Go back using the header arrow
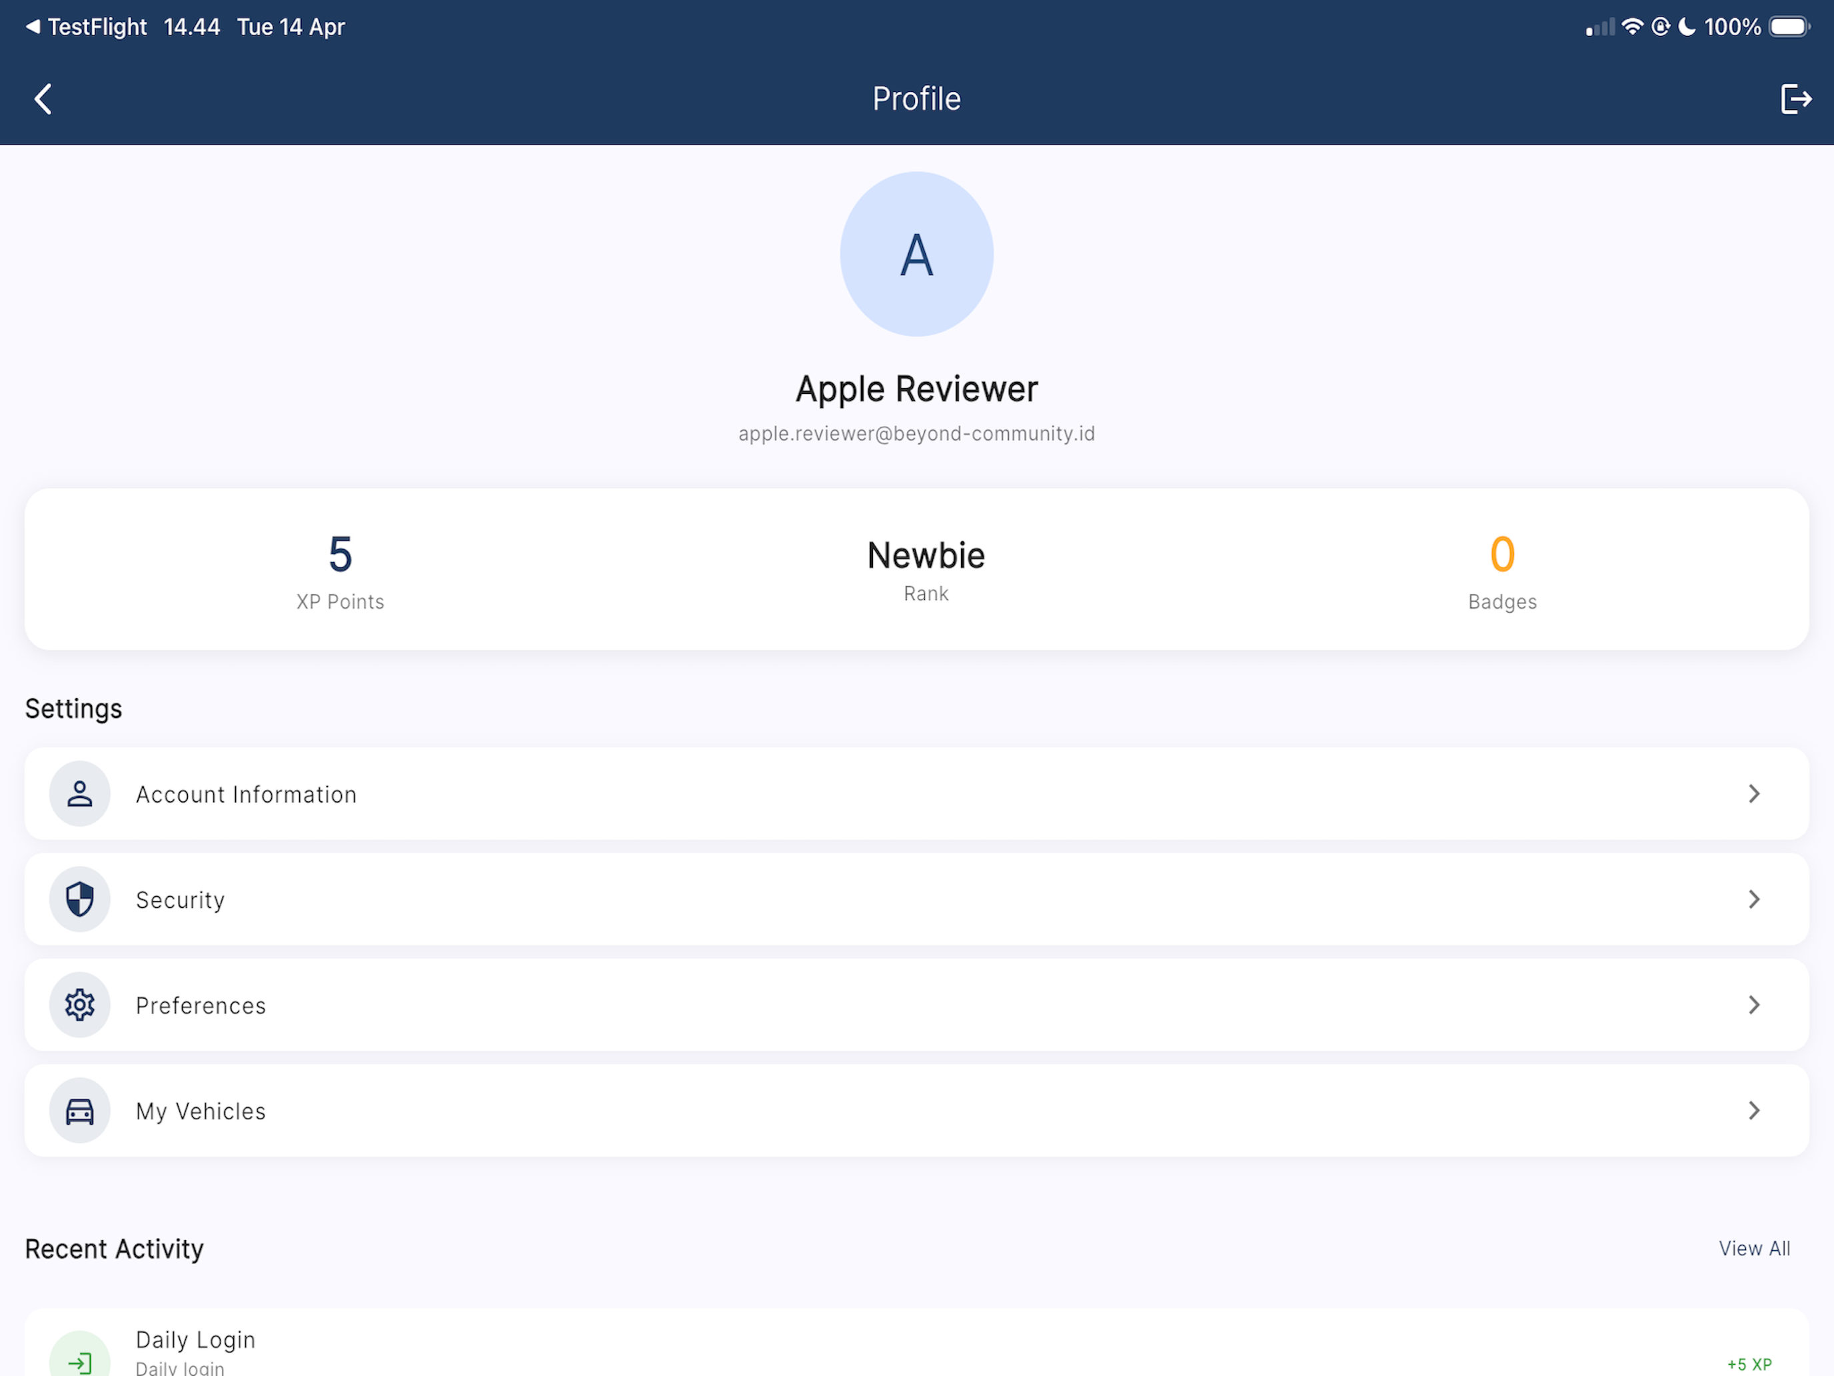The image size is (1834, 1376). 43,99
